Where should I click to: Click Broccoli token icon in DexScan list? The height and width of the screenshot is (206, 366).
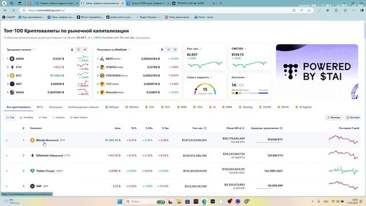(x=102, y=92)
